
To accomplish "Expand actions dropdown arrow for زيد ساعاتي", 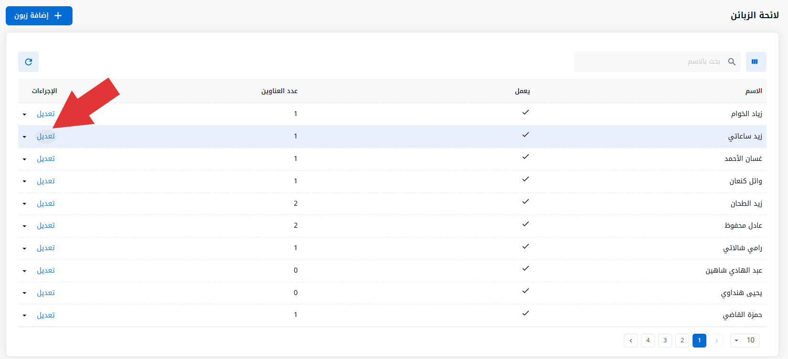I will pyautogui.click(x=24, y=137).
